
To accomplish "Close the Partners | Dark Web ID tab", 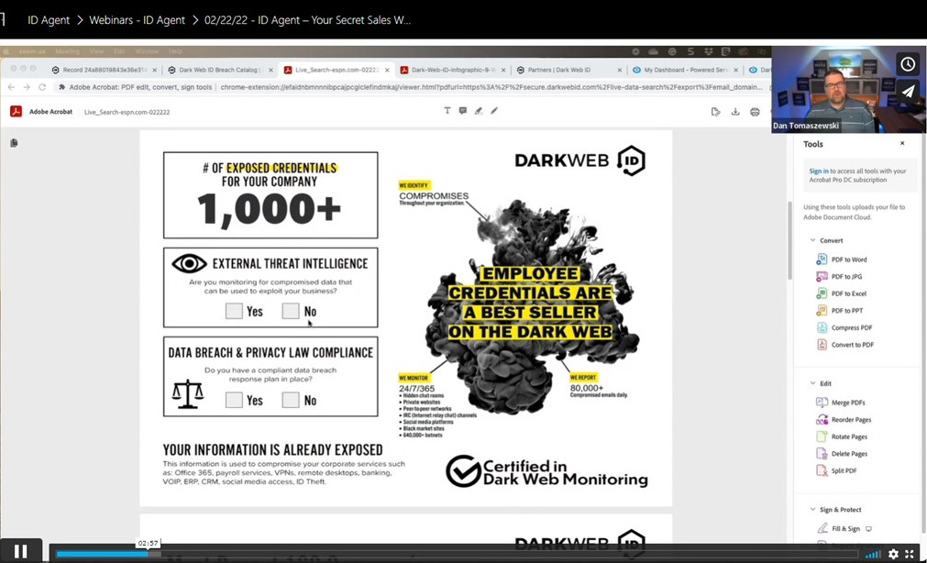I will [x=620, y=70].
